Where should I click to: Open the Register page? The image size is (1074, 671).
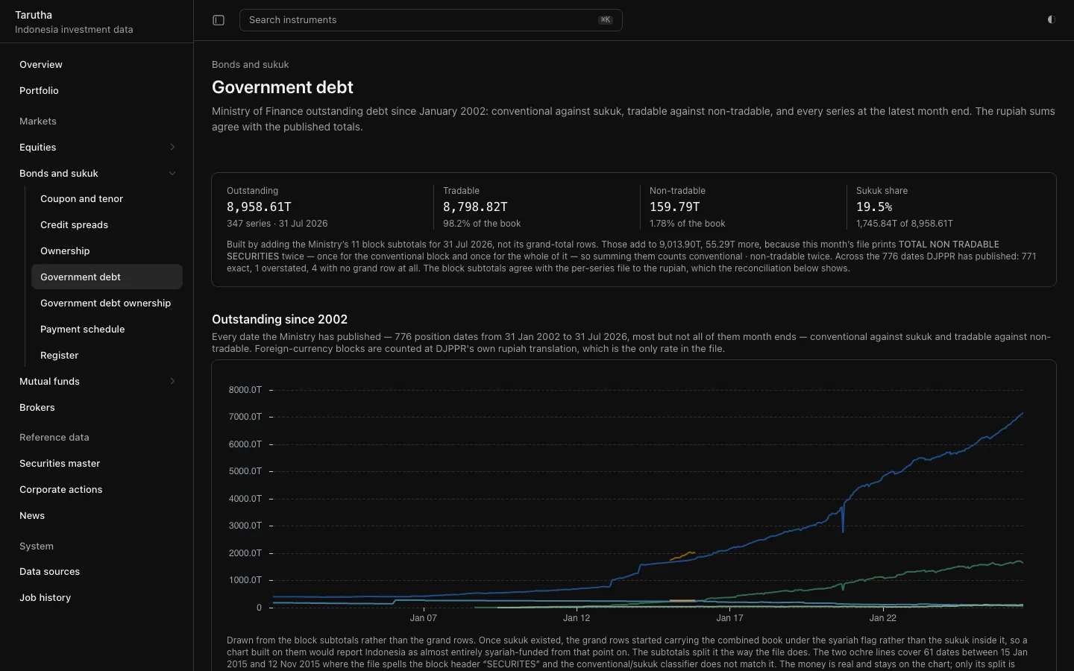tap(107, 356)
